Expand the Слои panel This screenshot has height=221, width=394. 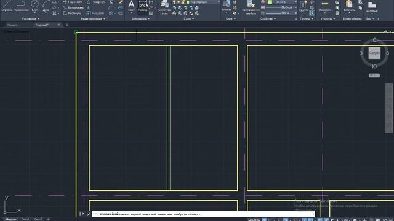point(189,19)
